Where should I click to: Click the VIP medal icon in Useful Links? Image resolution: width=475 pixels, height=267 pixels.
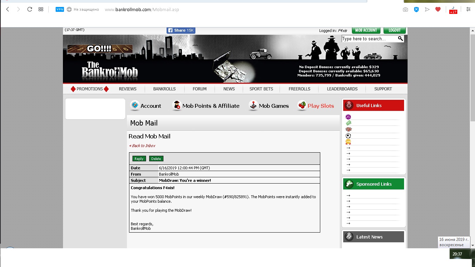pyautogui.click(x=348, y=142)
